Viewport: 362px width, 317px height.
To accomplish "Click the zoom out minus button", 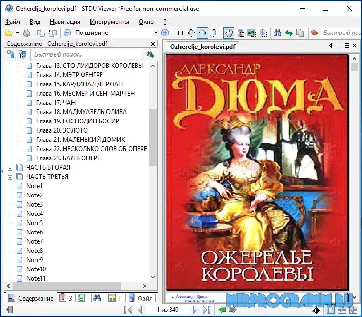I will [67, 33].
